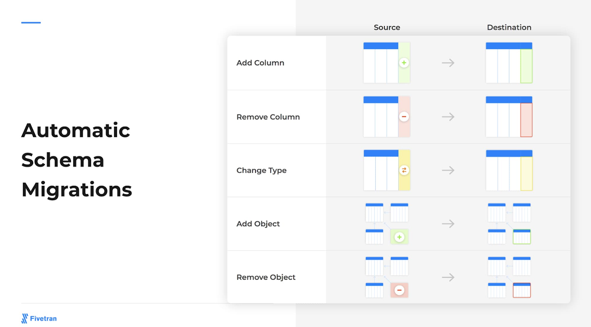Click the green highlighted destination column in Add Column
Screen dimensions: 591x327
click(x=527, y=66)
